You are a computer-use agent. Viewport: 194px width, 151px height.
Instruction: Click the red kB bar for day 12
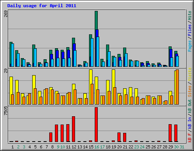pos(74,129)
